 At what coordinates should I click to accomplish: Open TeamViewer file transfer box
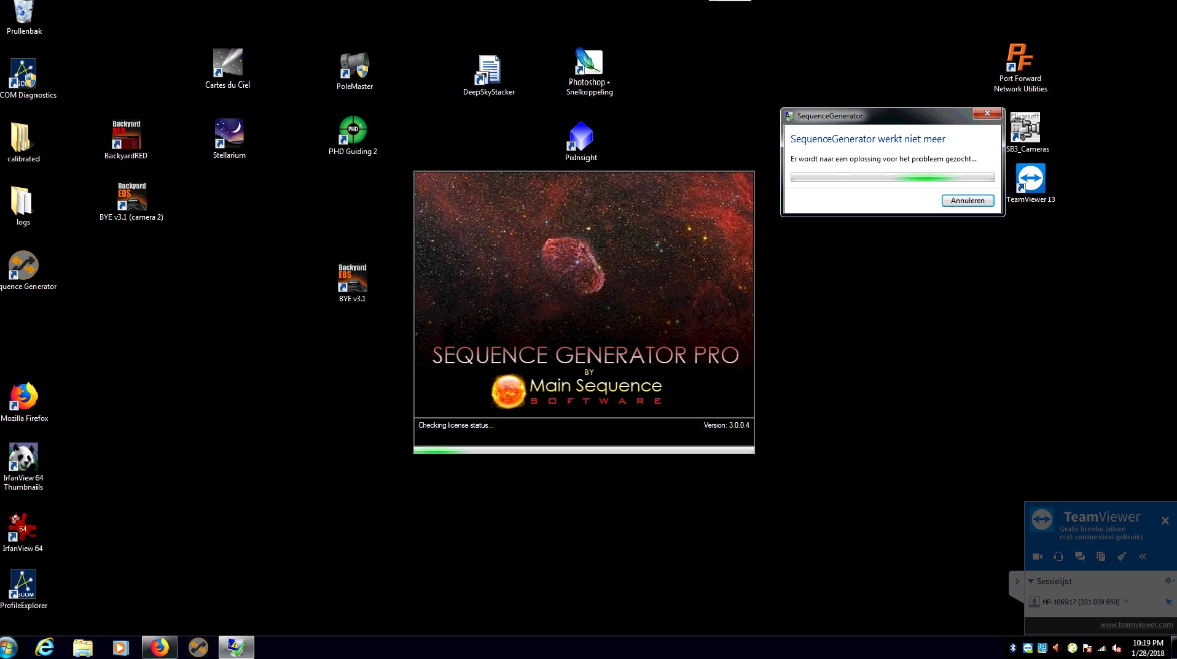pos(1101,557)
